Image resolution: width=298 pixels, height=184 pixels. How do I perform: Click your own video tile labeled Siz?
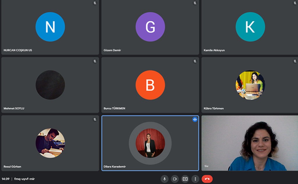tap(250, 143)
